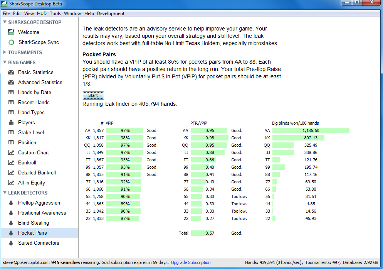
Task: Open the Edit menu
Action: [x=17, y=14]
